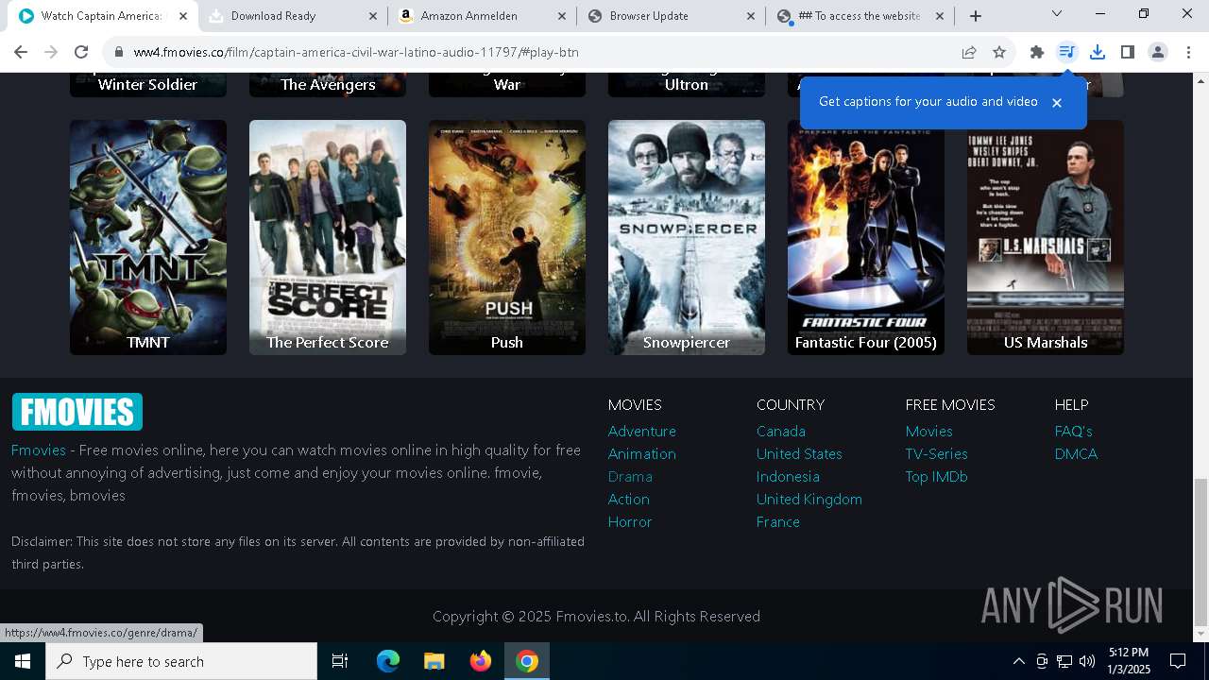Close the Amazon Anmelden tab

click(x=562, y=16)
